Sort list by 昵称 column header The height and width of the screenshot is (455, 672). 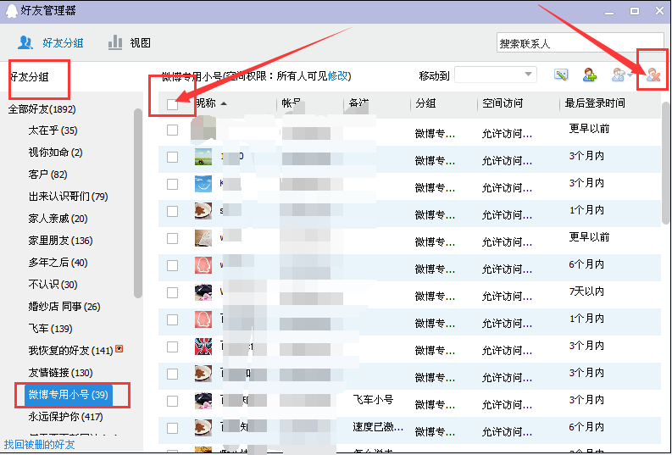[212, 103]
